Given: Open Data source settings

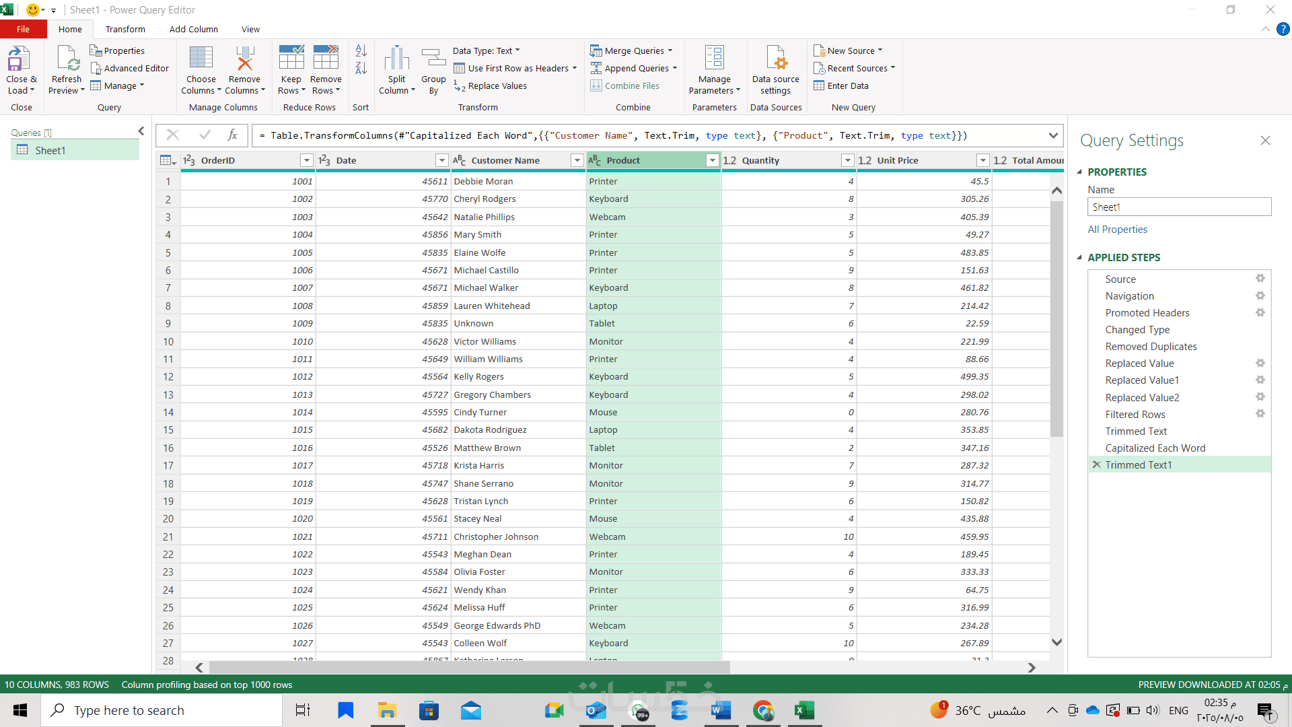Looking at the screenshot, I should point(775,60).
